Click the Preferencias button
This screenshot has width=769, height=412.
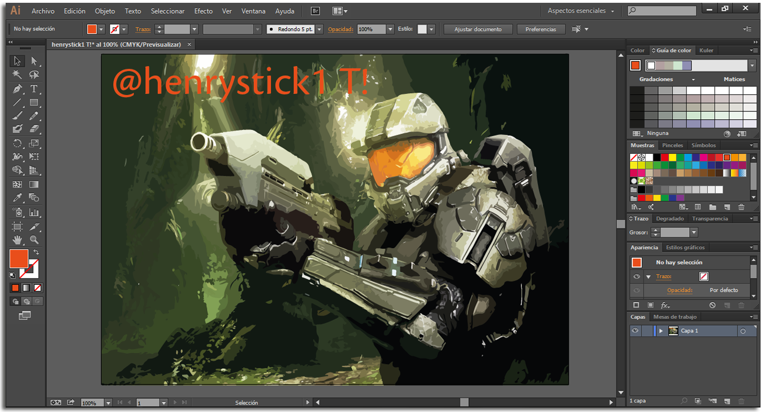[x=541, y=29]
